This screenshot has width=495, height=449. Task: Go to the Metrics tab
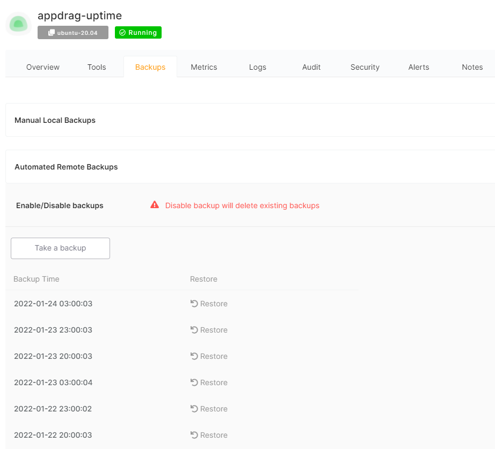pos(204,67)
